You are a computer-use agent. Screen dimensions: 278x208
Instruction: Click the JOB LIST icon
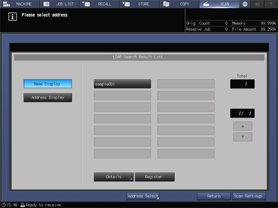(x=46, y=4)
